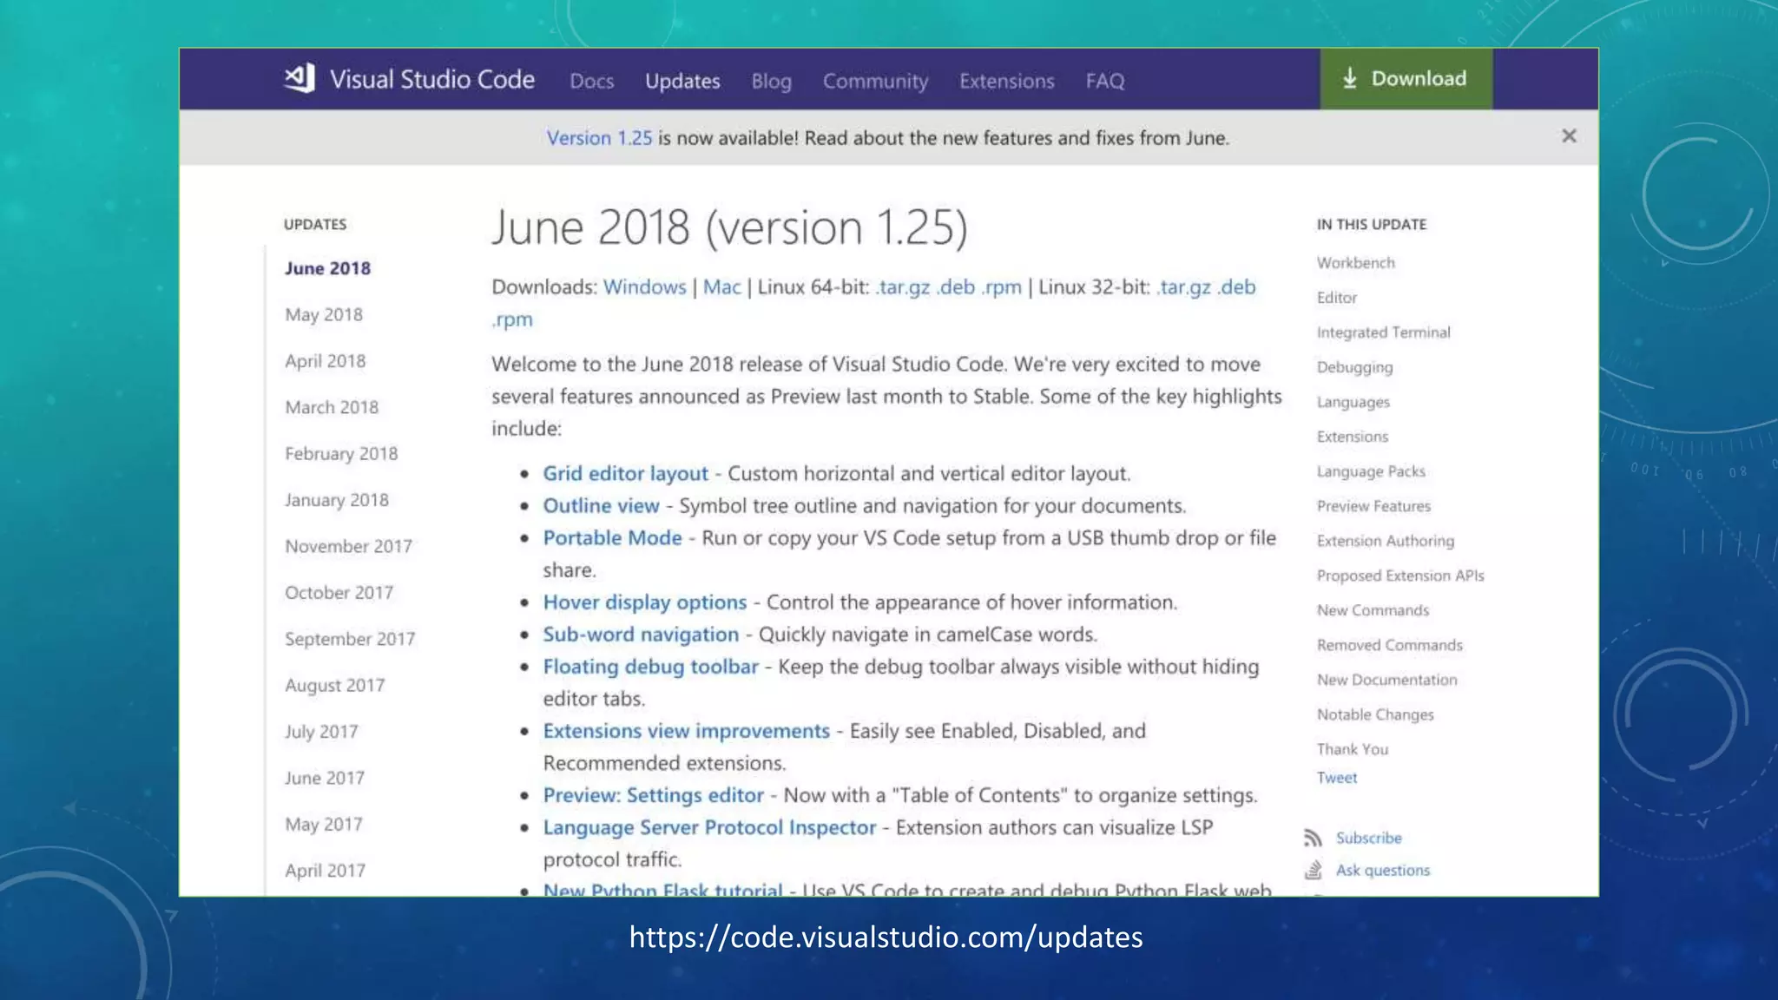Image resolution: width=1778 pixels, height=1000 pixels.
Task: Select June 2017 update
Action: [x=324, y=778]
